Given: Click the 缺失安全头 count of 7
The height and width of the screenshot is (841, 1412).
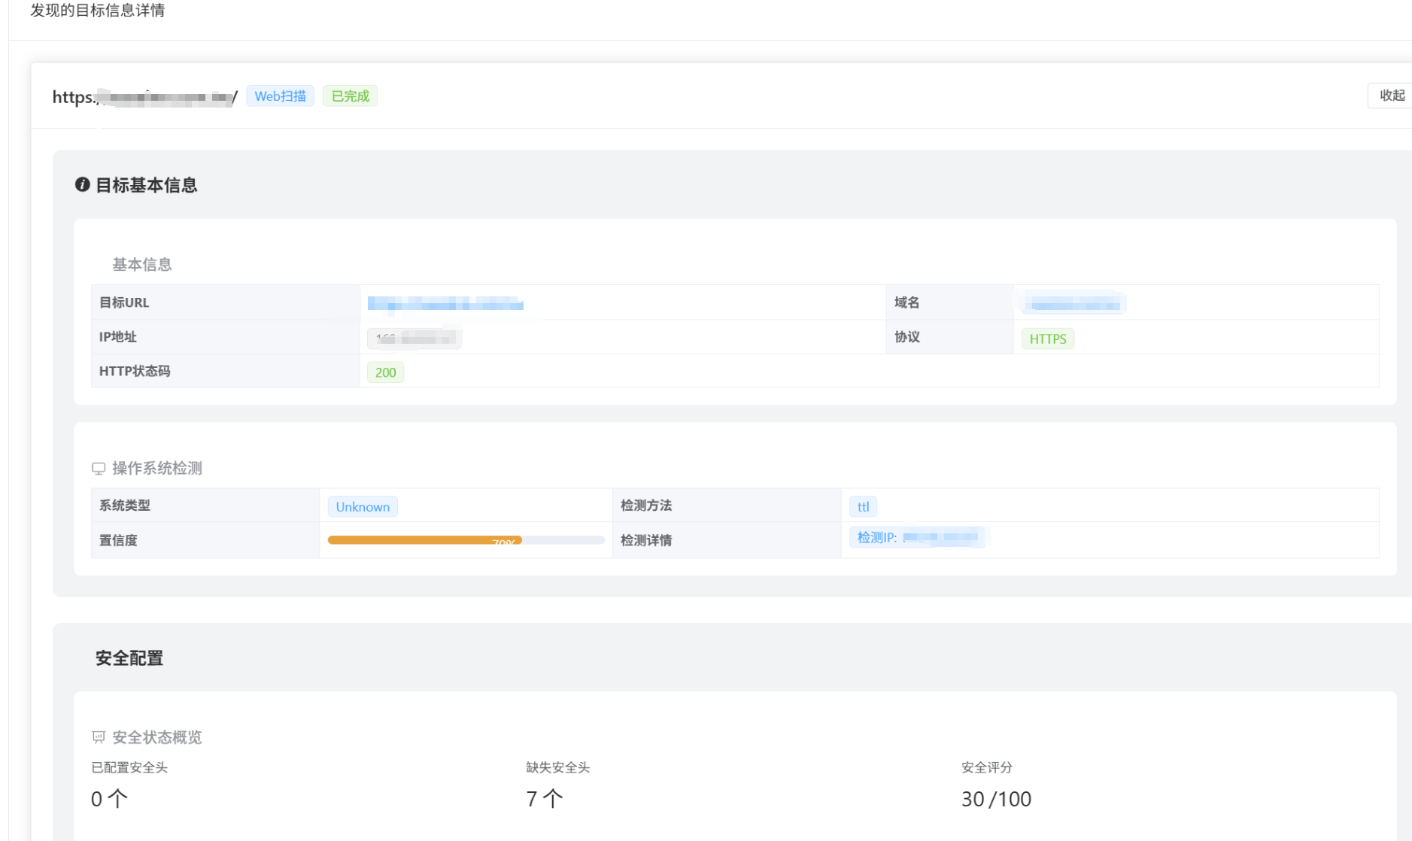Looking at the screenshot, I should (x=544, y=799).
